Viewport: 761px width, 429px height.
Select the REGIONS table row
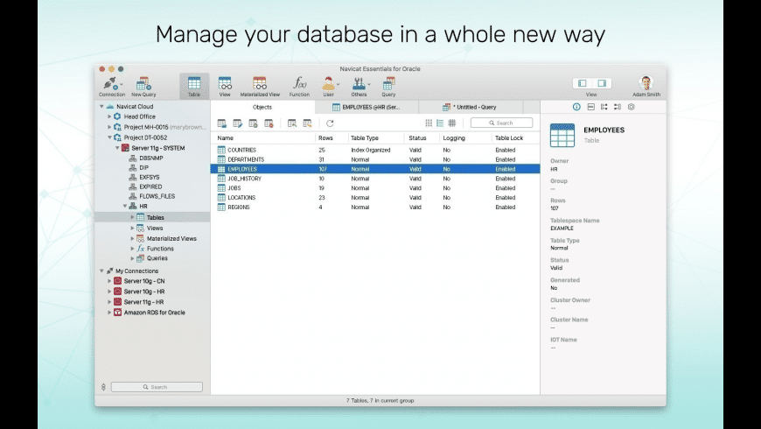pos(375,207)
